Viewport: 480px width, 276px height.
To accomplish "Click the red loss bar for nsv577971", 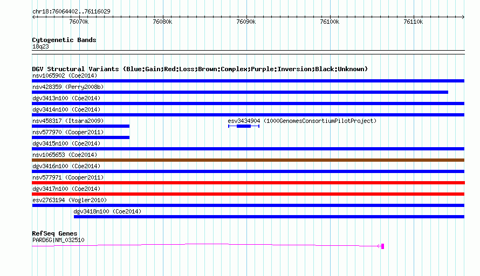I will [248, 183].
